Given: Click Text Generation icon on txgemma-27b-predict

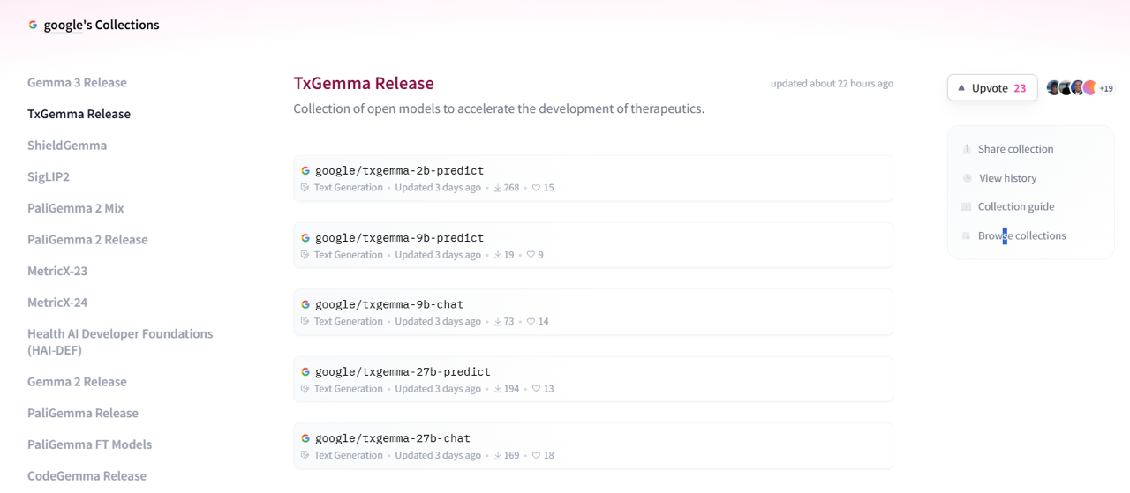Looking at the screenshot, I should (x=305, y=389).
